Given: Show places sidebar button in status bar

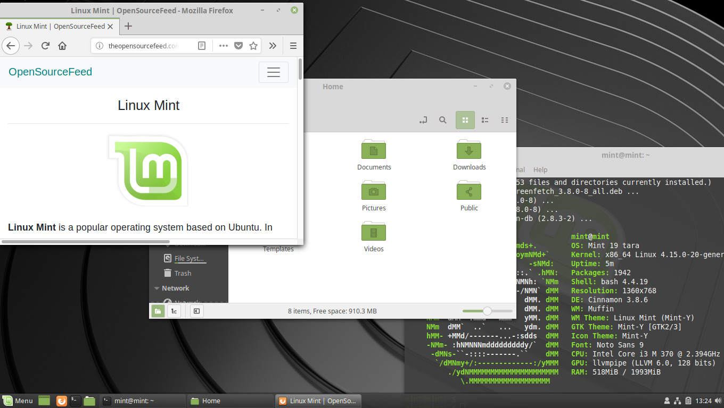Looking at the screenshot, I should click(158, 311).
